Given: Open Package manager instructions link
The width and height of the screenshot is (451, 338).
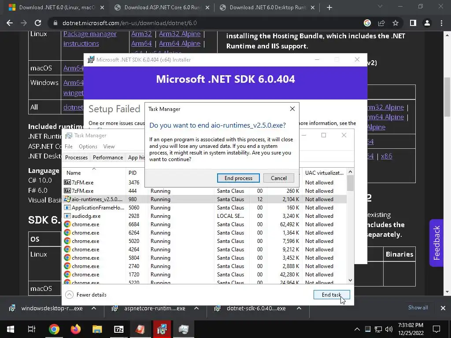Looking at the screenshot, I should click(x=90, y=39).
